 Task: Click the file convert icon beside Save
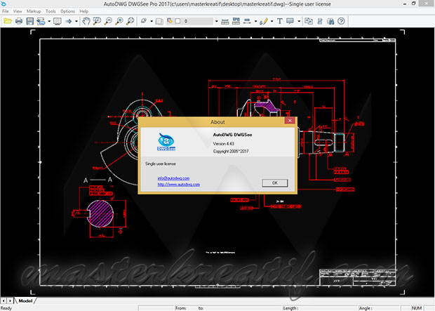41,21
